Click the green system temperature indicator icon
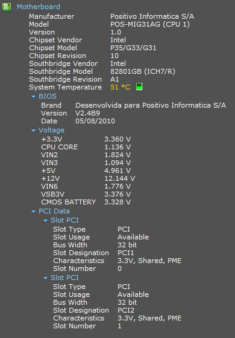Viewport: 235px width, 338px height. click(139, 87)
